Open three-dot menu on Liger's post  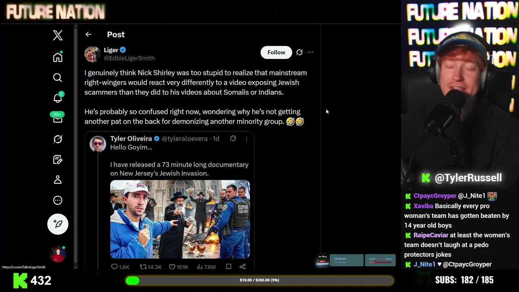(310, 52)
